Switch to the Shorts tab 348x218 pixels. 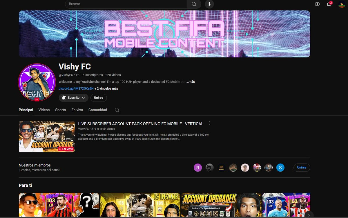(61, 110)
